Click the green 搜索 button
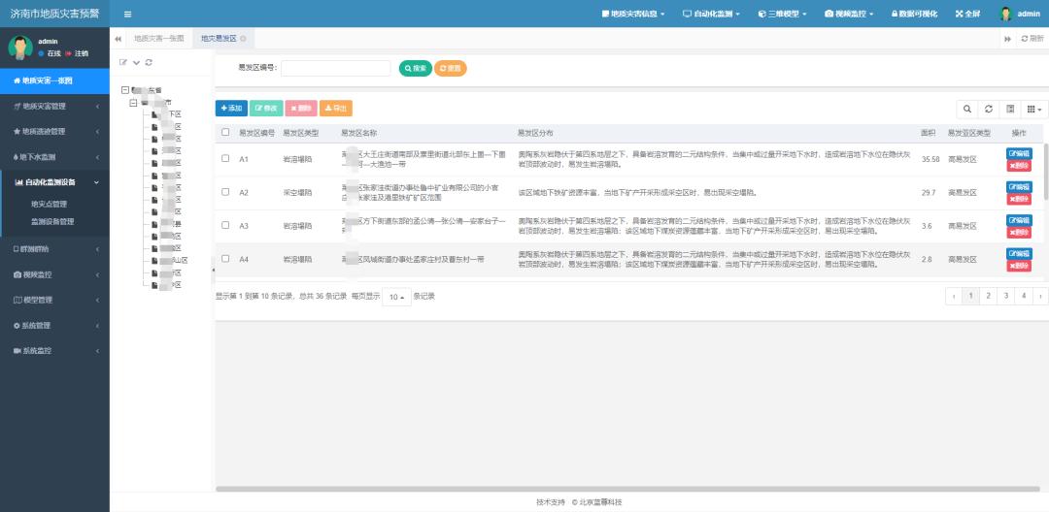Image resolution: width=1049 pixels, height=512 pixels. tap(416, 68)
